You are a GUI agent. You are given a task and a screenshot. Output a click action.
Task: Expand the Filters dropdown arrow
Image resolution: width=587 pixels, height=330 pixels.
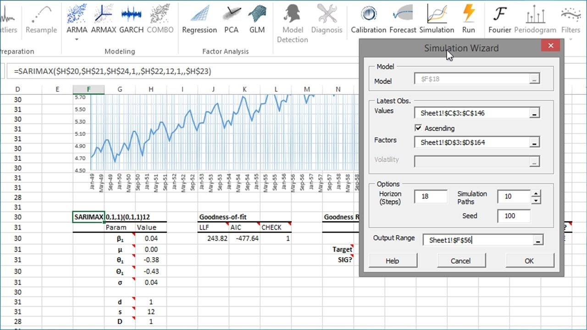pyautogui.click(x=570, y=39)
